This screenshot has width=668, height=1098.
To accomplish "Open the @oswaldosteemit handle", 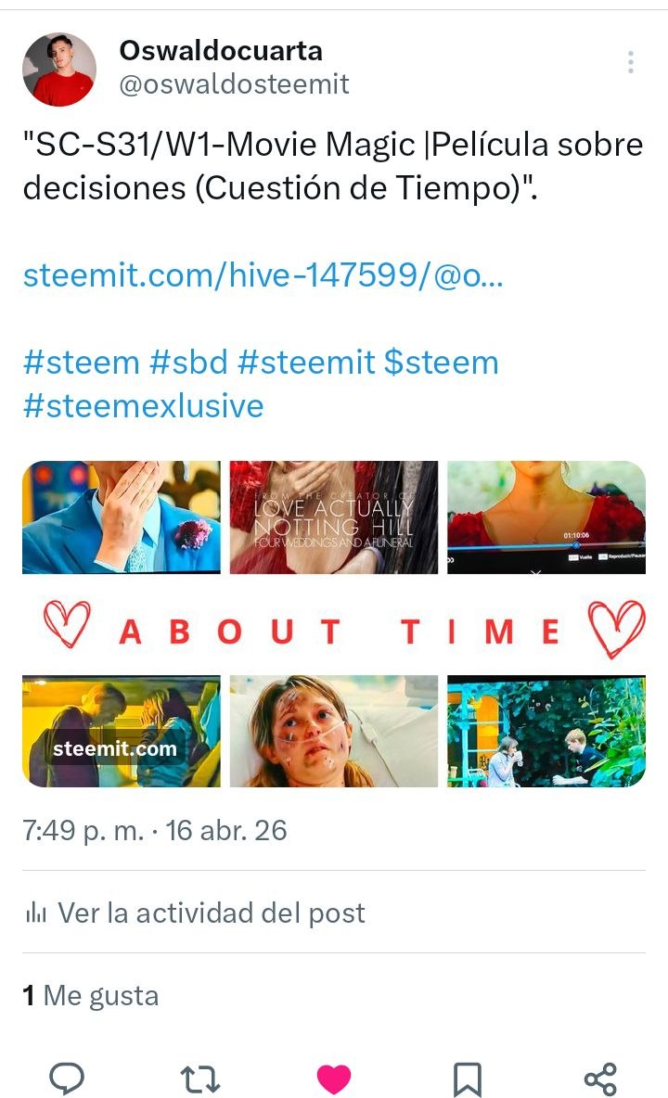I will pos(234,84).
